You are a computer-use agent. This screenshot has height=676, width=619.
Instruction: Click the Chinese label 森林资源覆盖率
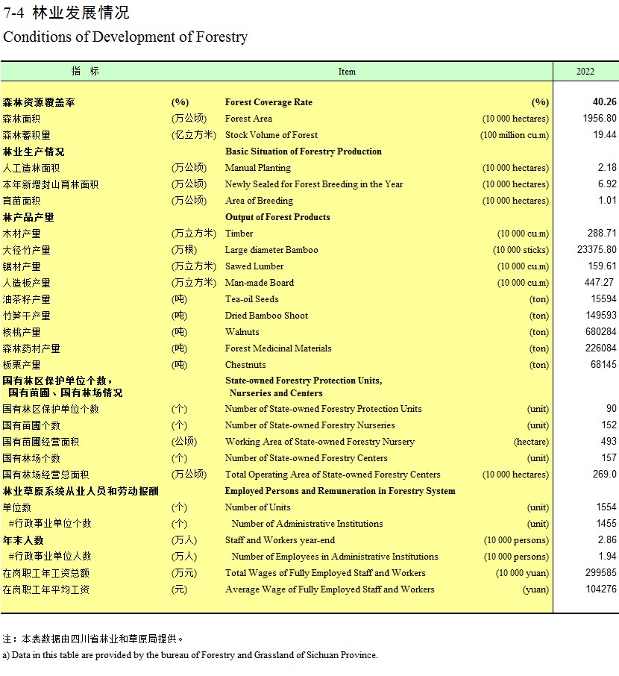(39, 102)
